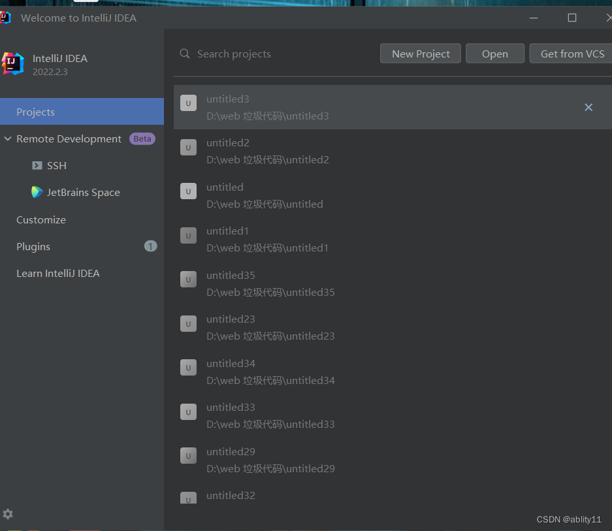This screenshot has width=612, height=531.
Task: Open the JetBrains Space entry
Action: tap(83, 193)
